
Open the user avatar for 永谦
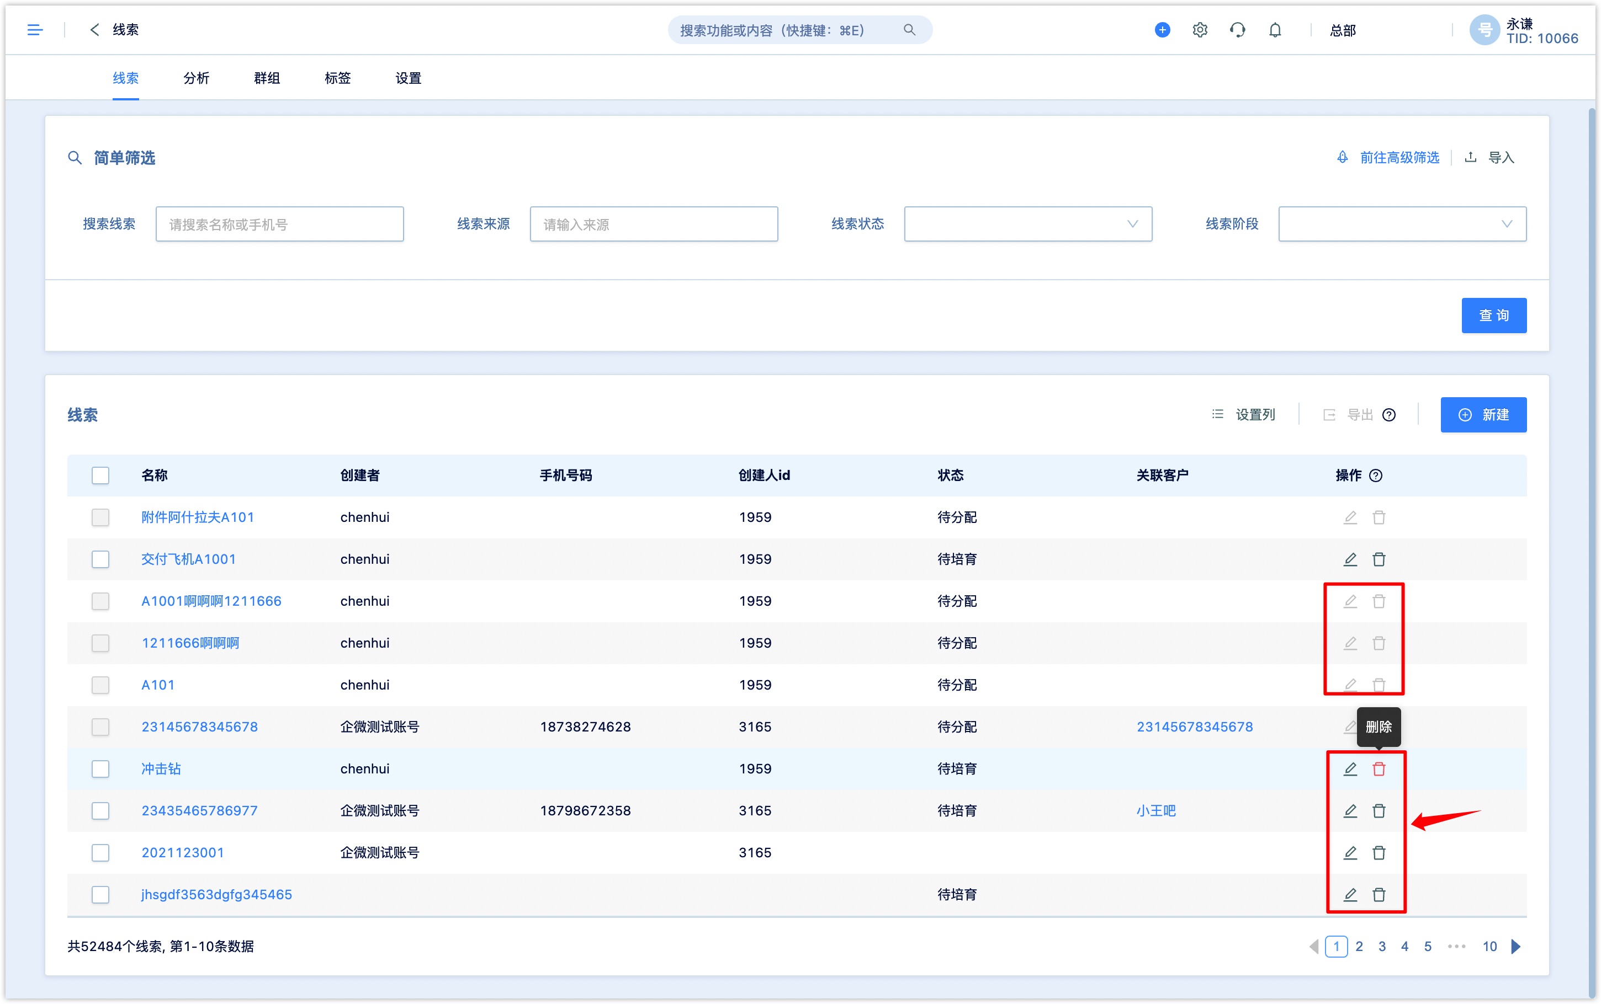[1484, 30]
